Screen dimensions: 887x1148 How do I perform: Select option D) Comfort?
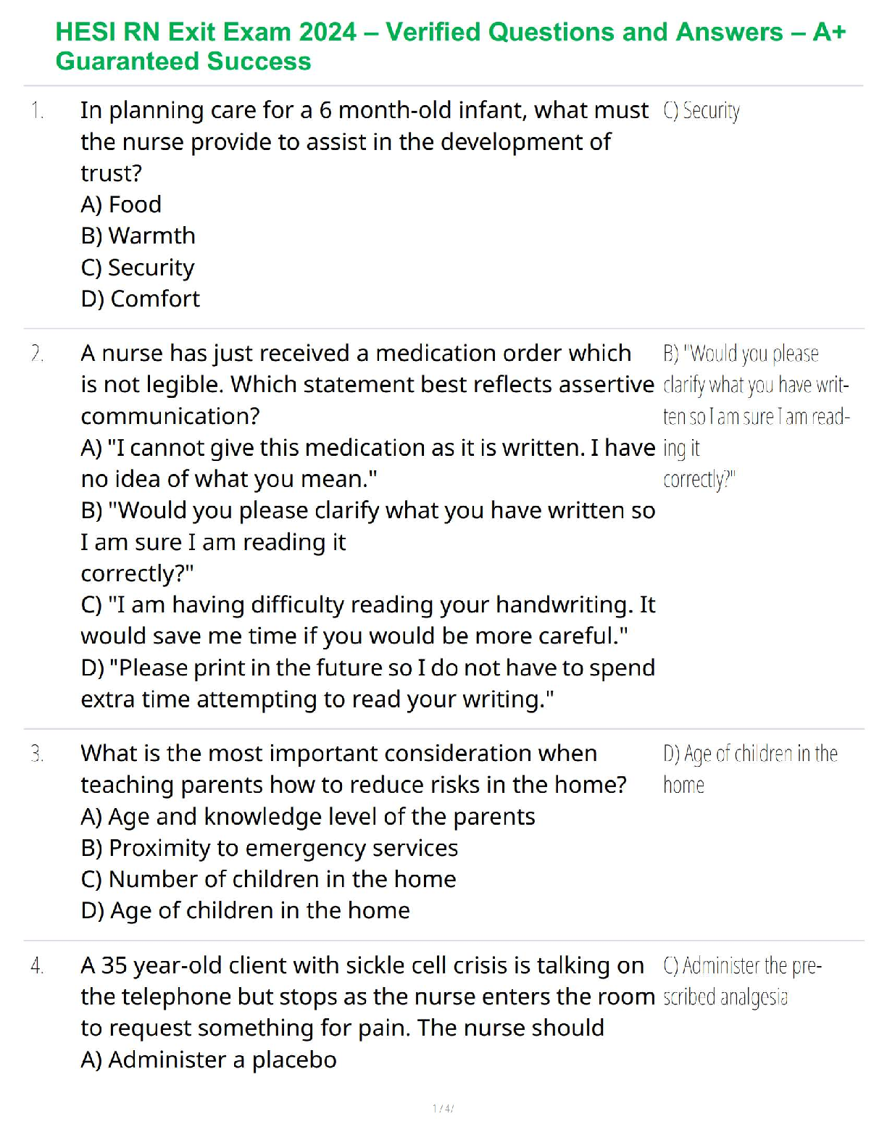click(x=141, y=299)
